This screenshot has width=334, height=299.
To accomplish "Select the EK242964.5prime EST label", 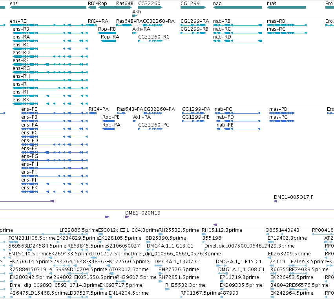I will click(x=292, y=293).
